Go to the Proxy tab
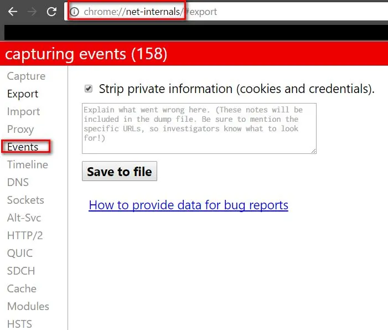This screenshot has width=388, height=330. tap(20, 130)
